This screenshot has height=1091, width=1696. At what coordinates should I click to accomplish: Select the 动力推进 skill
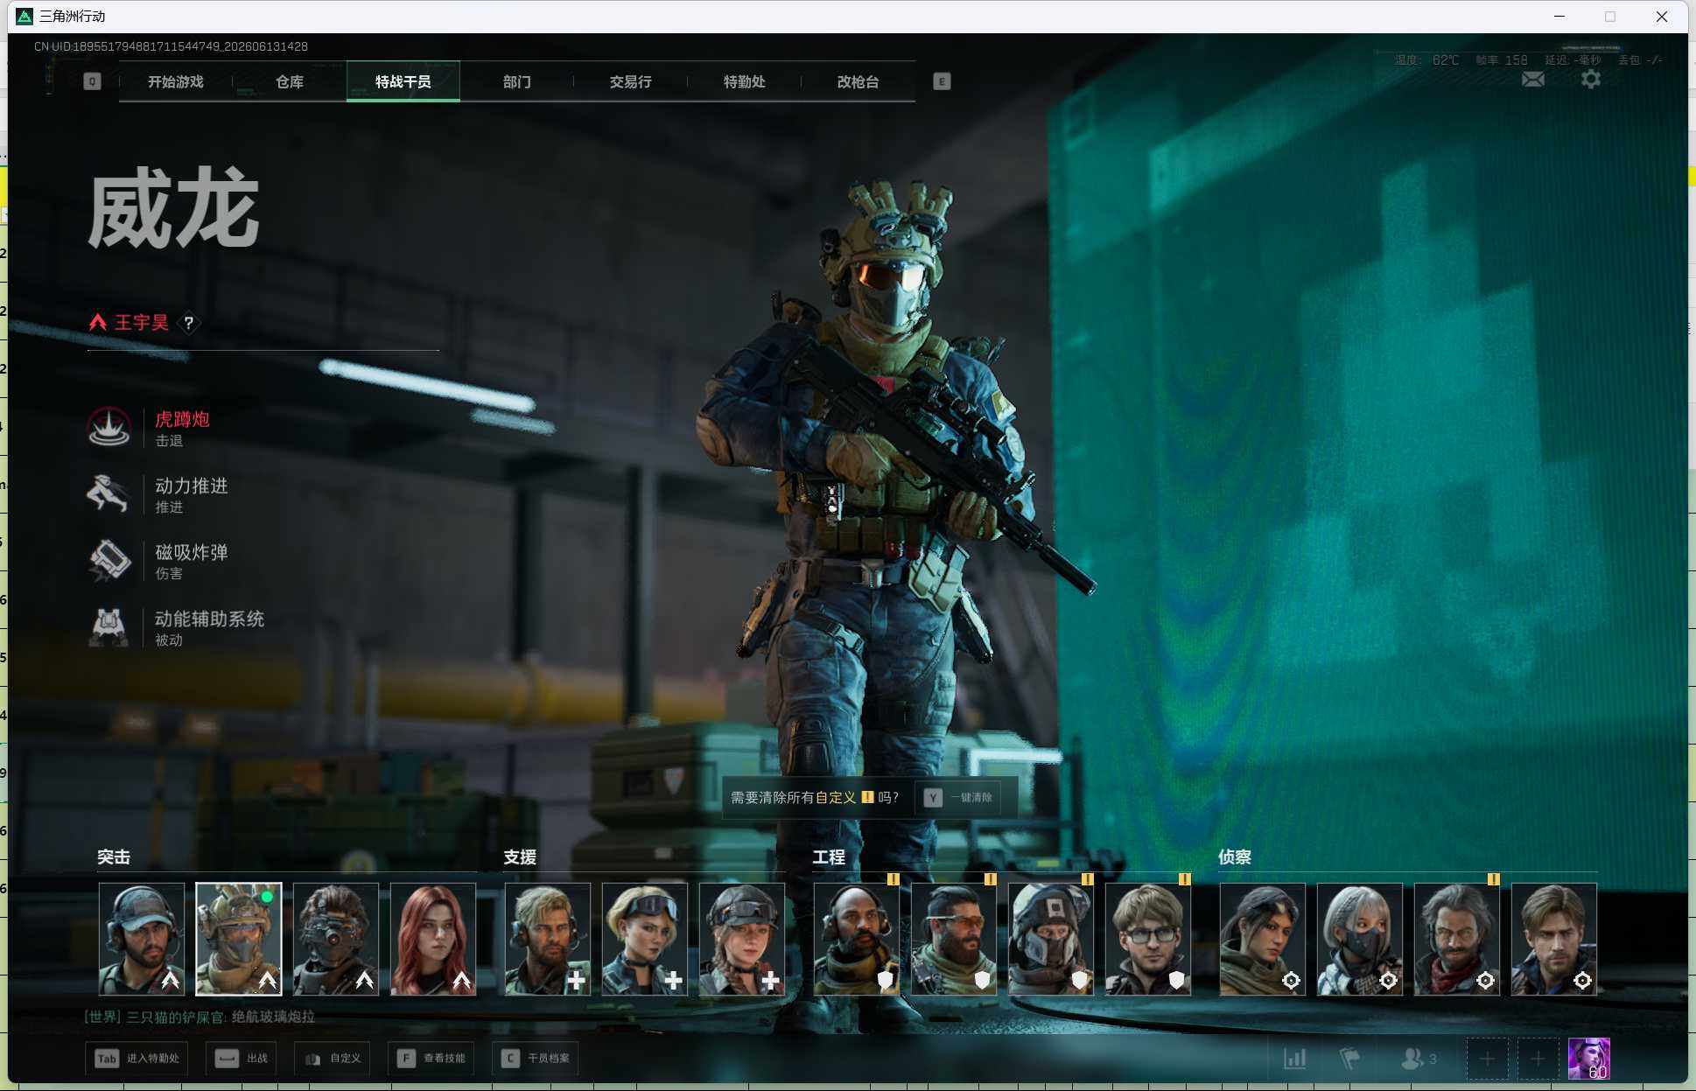click(158, 494)
